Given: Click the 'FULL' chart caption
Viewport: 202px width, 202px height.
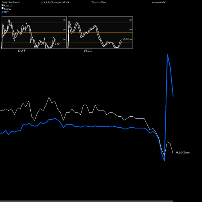Looking at the screenshot, I should click(88, 51).
